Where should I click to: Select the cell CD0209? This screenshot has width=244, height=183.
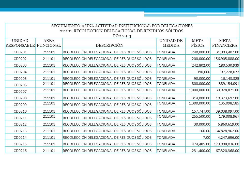(20, 105)
